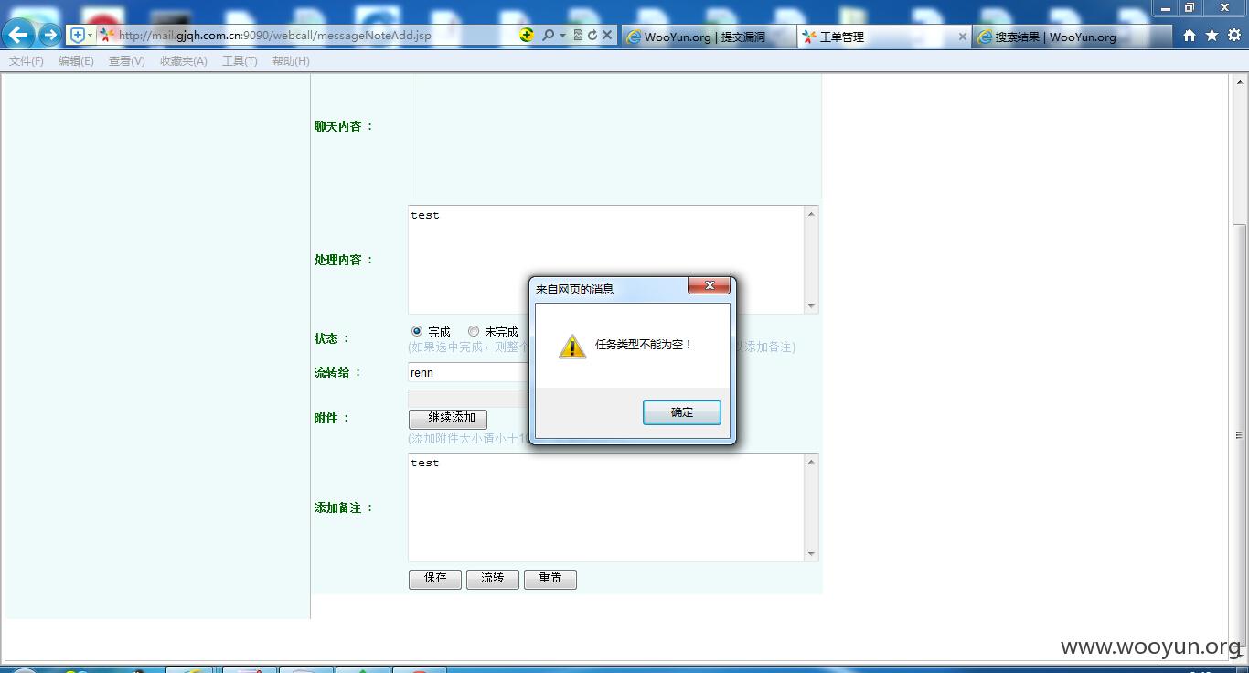Click the favicon on the 工单管理 tab
This screenshot has width=1249, height=673.
pyautogui.click(x=808, y=37)
